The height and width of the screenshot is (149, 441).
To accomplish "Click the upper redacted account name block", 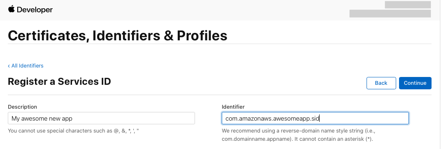I will click(x=408, y=5).
